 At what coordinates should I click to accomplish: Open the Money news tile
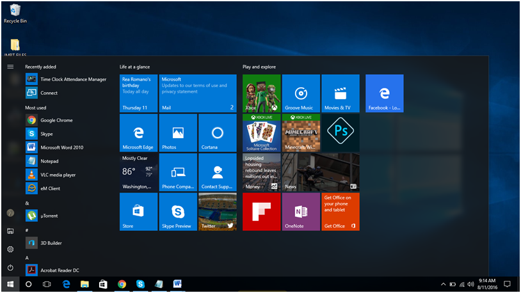(262, 172)
